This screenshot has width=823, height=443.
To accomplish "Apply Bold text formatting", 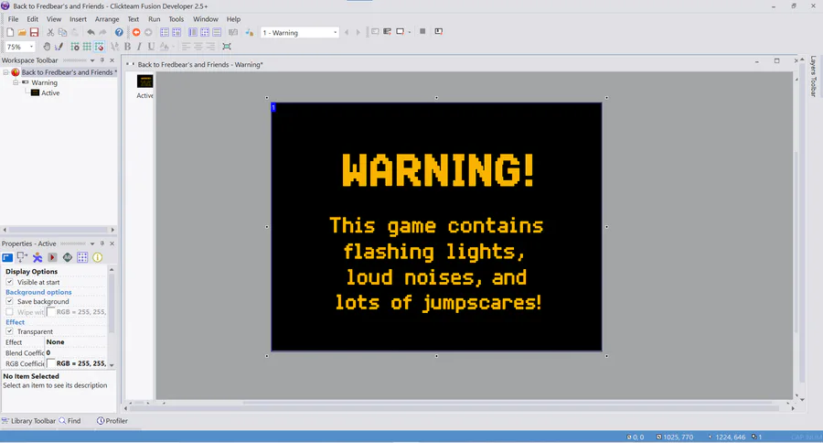I will [x=127, y=47].
